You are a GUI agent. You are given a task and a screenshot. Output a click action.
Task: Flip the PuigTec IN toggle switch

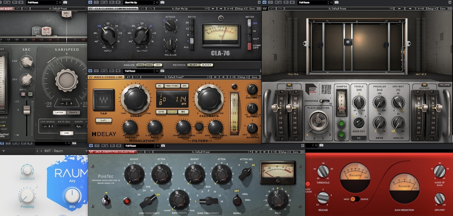[x=105, y=200]
